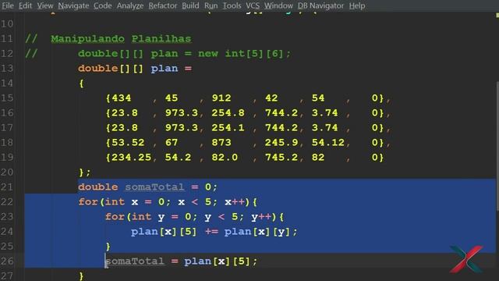The height and width of the screenshot is (281, 499).
Task: Click the value 54.12 on line 18
Action: 327,142
